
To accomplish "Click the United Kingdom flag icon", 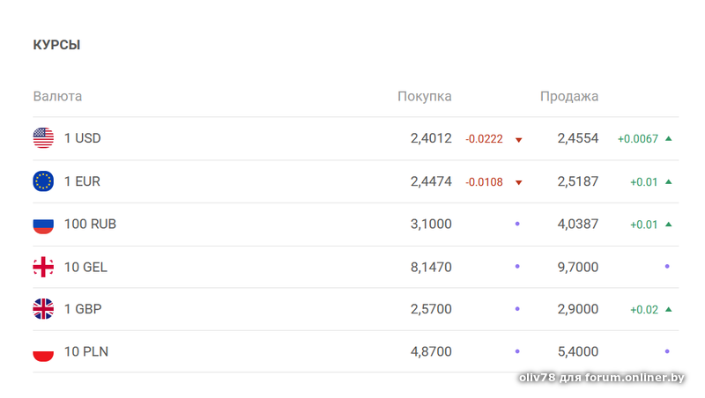I will [43, 309].
